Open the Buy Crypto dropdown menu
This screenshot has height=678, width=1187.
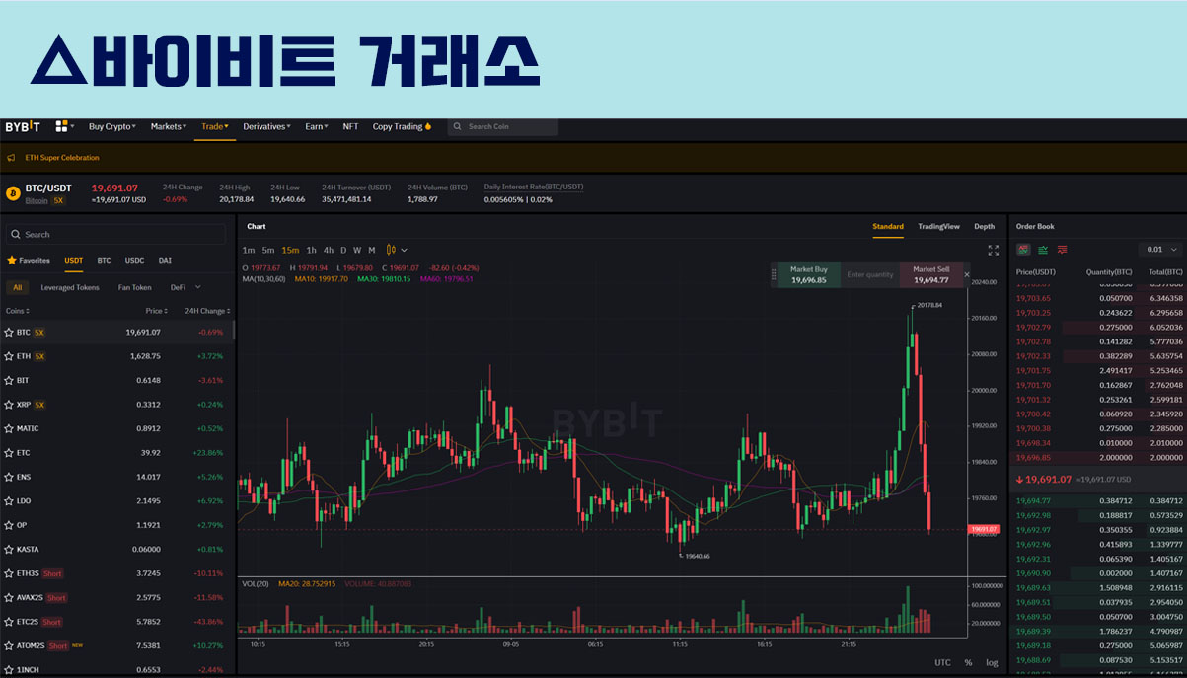tap(111, 126)
